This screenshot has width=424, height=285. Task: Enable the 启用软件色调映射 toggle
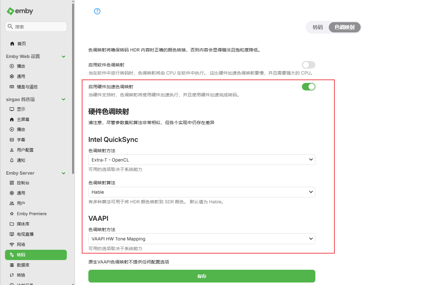click(x=308, y=65)
